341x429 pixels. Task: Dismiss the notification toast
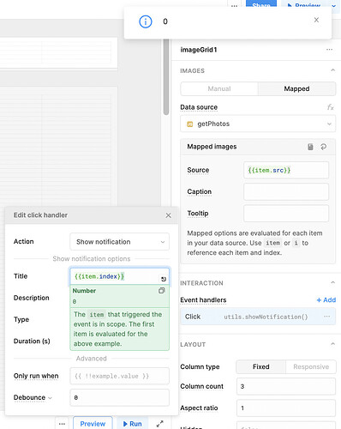[x=316, y=20]
